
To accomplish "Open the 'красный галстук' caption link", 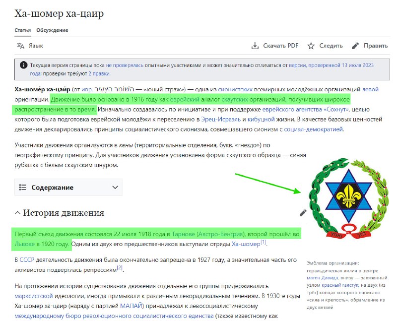I will [x=340, y=285].
